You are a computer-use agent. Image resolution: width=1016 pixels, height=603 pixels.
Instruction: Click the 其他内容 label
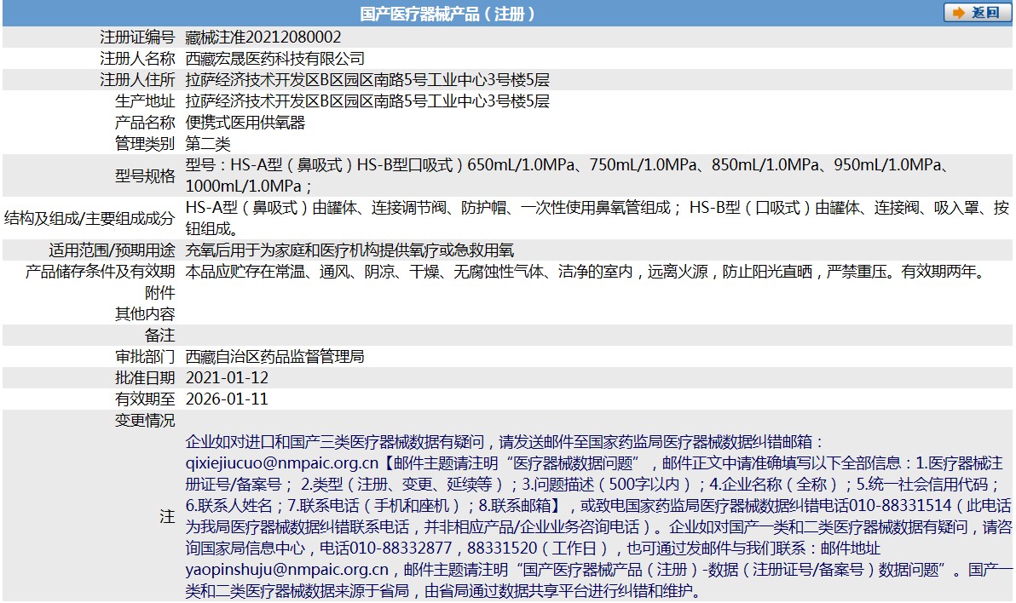[145, 315]
